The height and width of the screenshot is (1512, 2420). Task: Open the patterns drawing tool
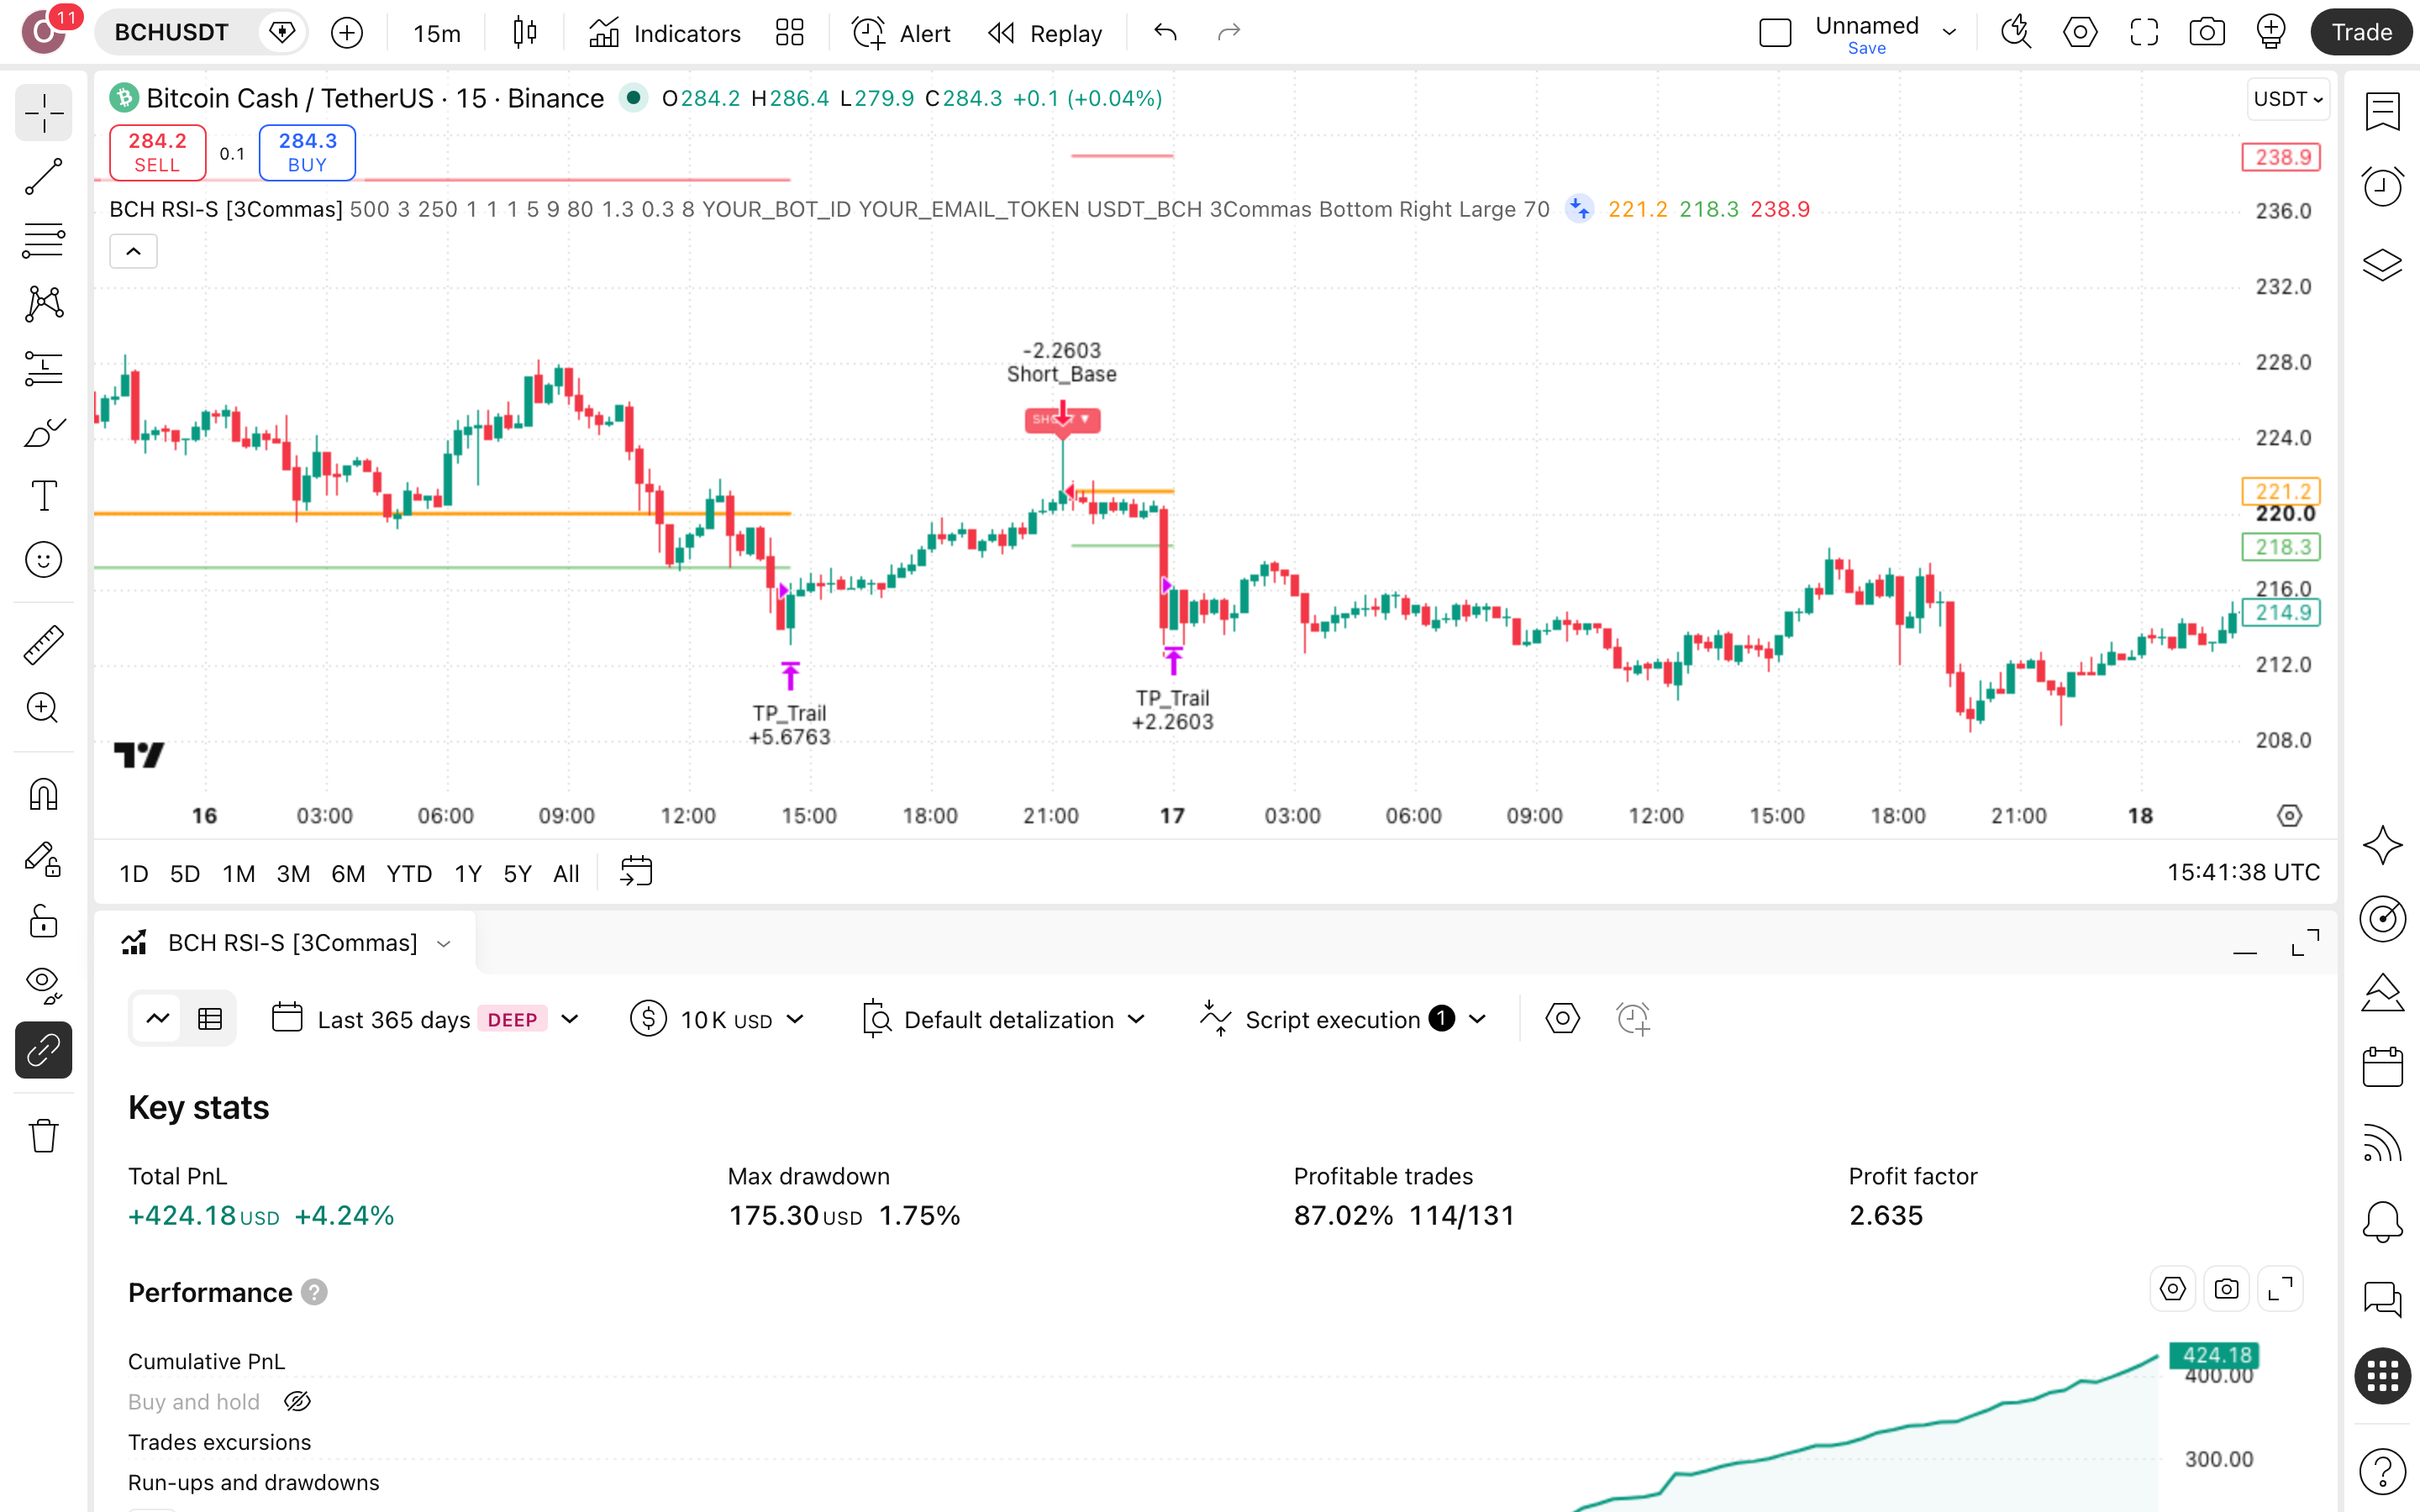(43, 304)
